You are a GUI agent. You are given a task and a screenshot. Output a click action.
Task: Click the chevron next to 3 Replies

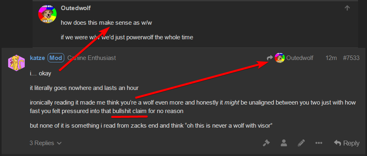pyautogui.click(x=59, y=143)
